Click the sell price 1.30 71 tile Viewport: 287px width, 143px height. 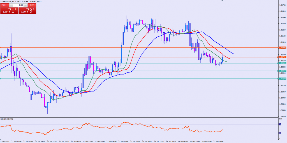(9, 11)
